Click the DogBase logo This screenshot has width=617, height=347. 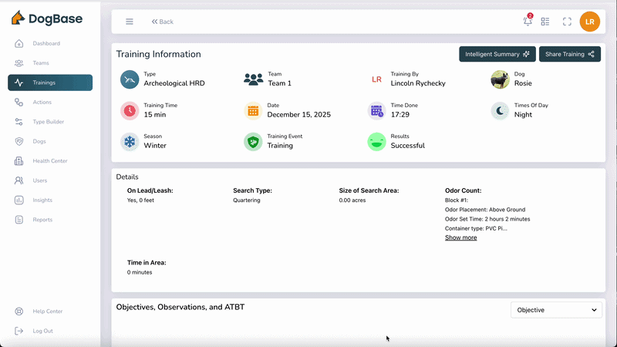47,19
